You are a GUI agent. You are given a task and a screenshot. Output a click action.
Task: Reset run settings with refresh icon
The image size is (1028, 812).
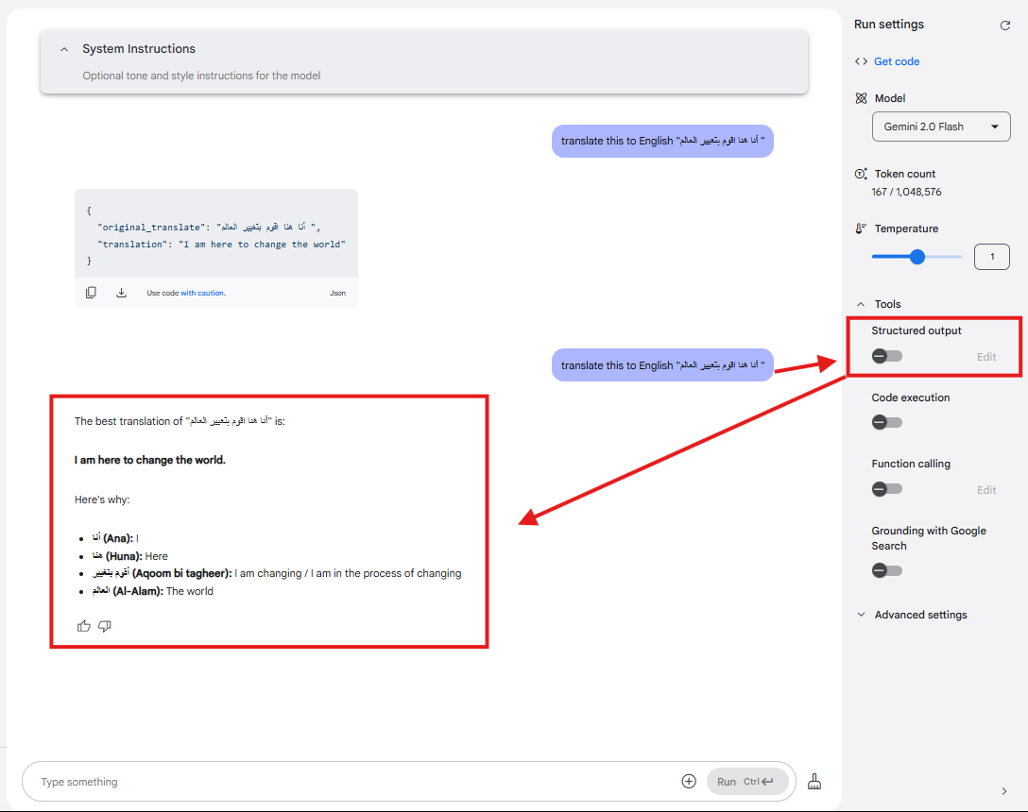click(1005, 25)
